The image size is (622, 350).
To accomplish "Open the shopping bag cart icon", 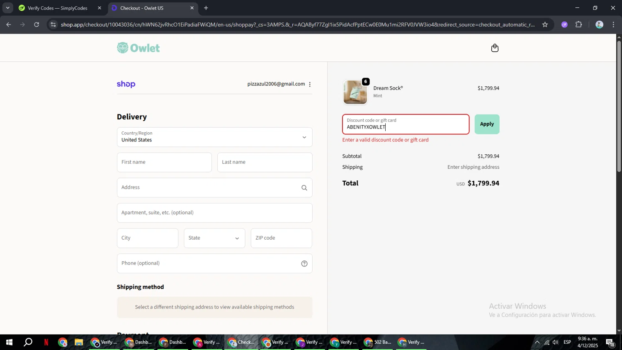I will pos(495,48).
